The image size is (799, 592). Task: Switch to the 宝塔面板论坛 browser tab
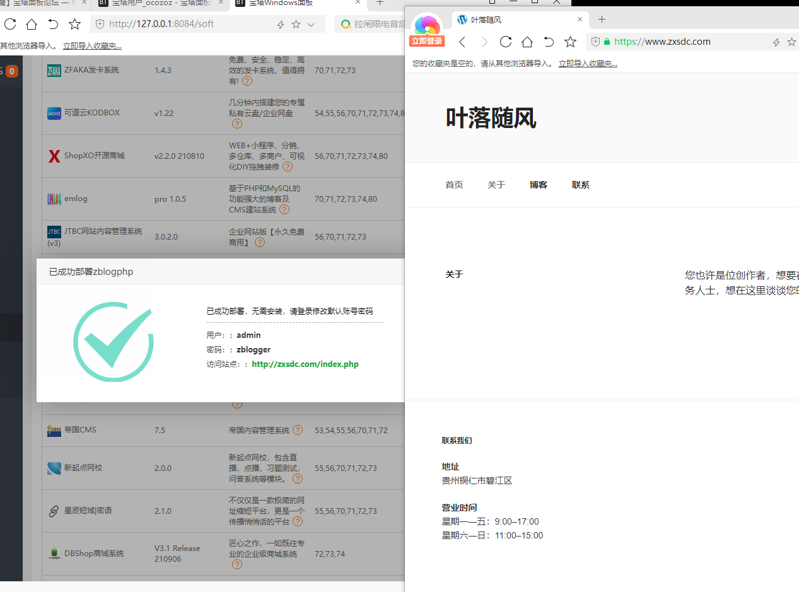coord(44,3)
